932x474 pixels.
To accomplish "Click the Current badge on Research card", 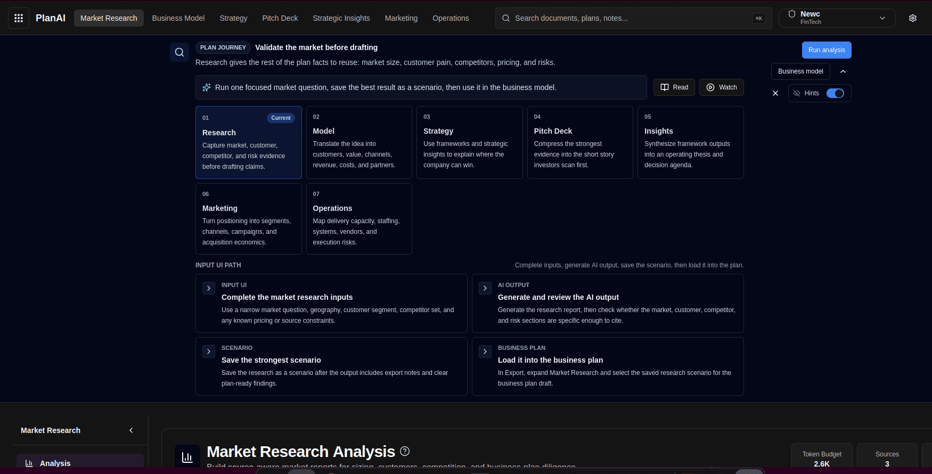I will click(x=281, y=118).
